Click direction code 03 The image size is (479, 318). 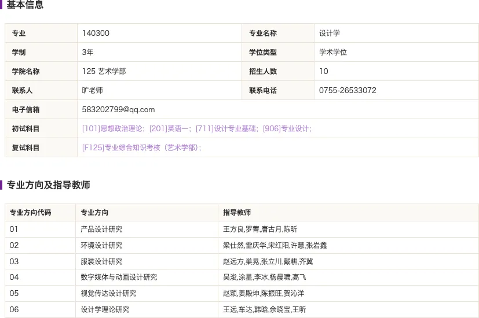point(14,261)
